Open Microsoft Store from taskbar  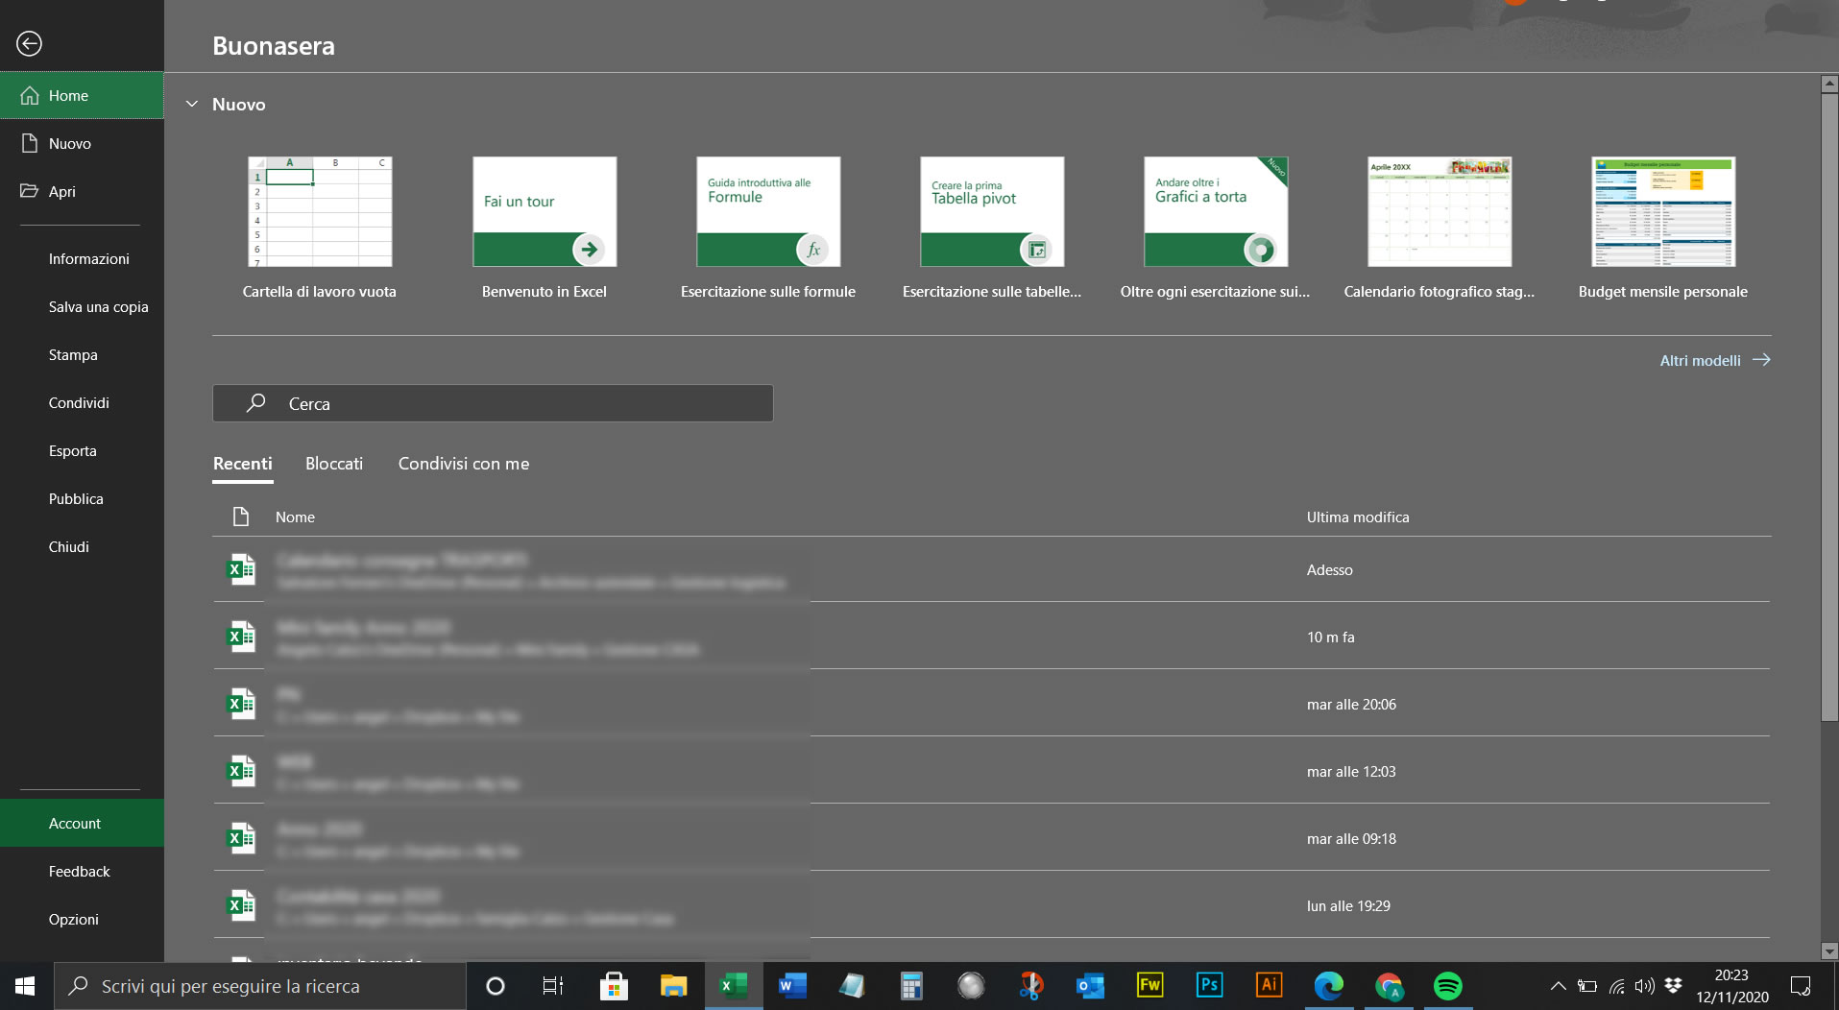[614, 986]
